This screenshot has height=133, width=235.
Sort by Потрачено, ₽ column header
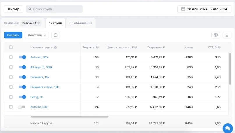pyautogui.click(x=156, y=47)
